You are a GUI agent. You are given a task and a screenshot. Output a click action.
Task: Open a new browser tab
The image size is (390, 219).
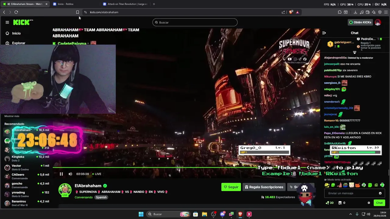click(x=154, y=4)
